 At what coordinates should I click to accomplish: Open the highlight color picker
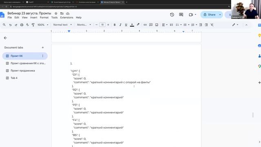[x=138, y=24]
